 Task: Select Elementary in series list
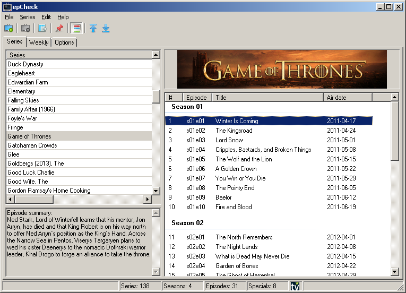tap(79, 91)
